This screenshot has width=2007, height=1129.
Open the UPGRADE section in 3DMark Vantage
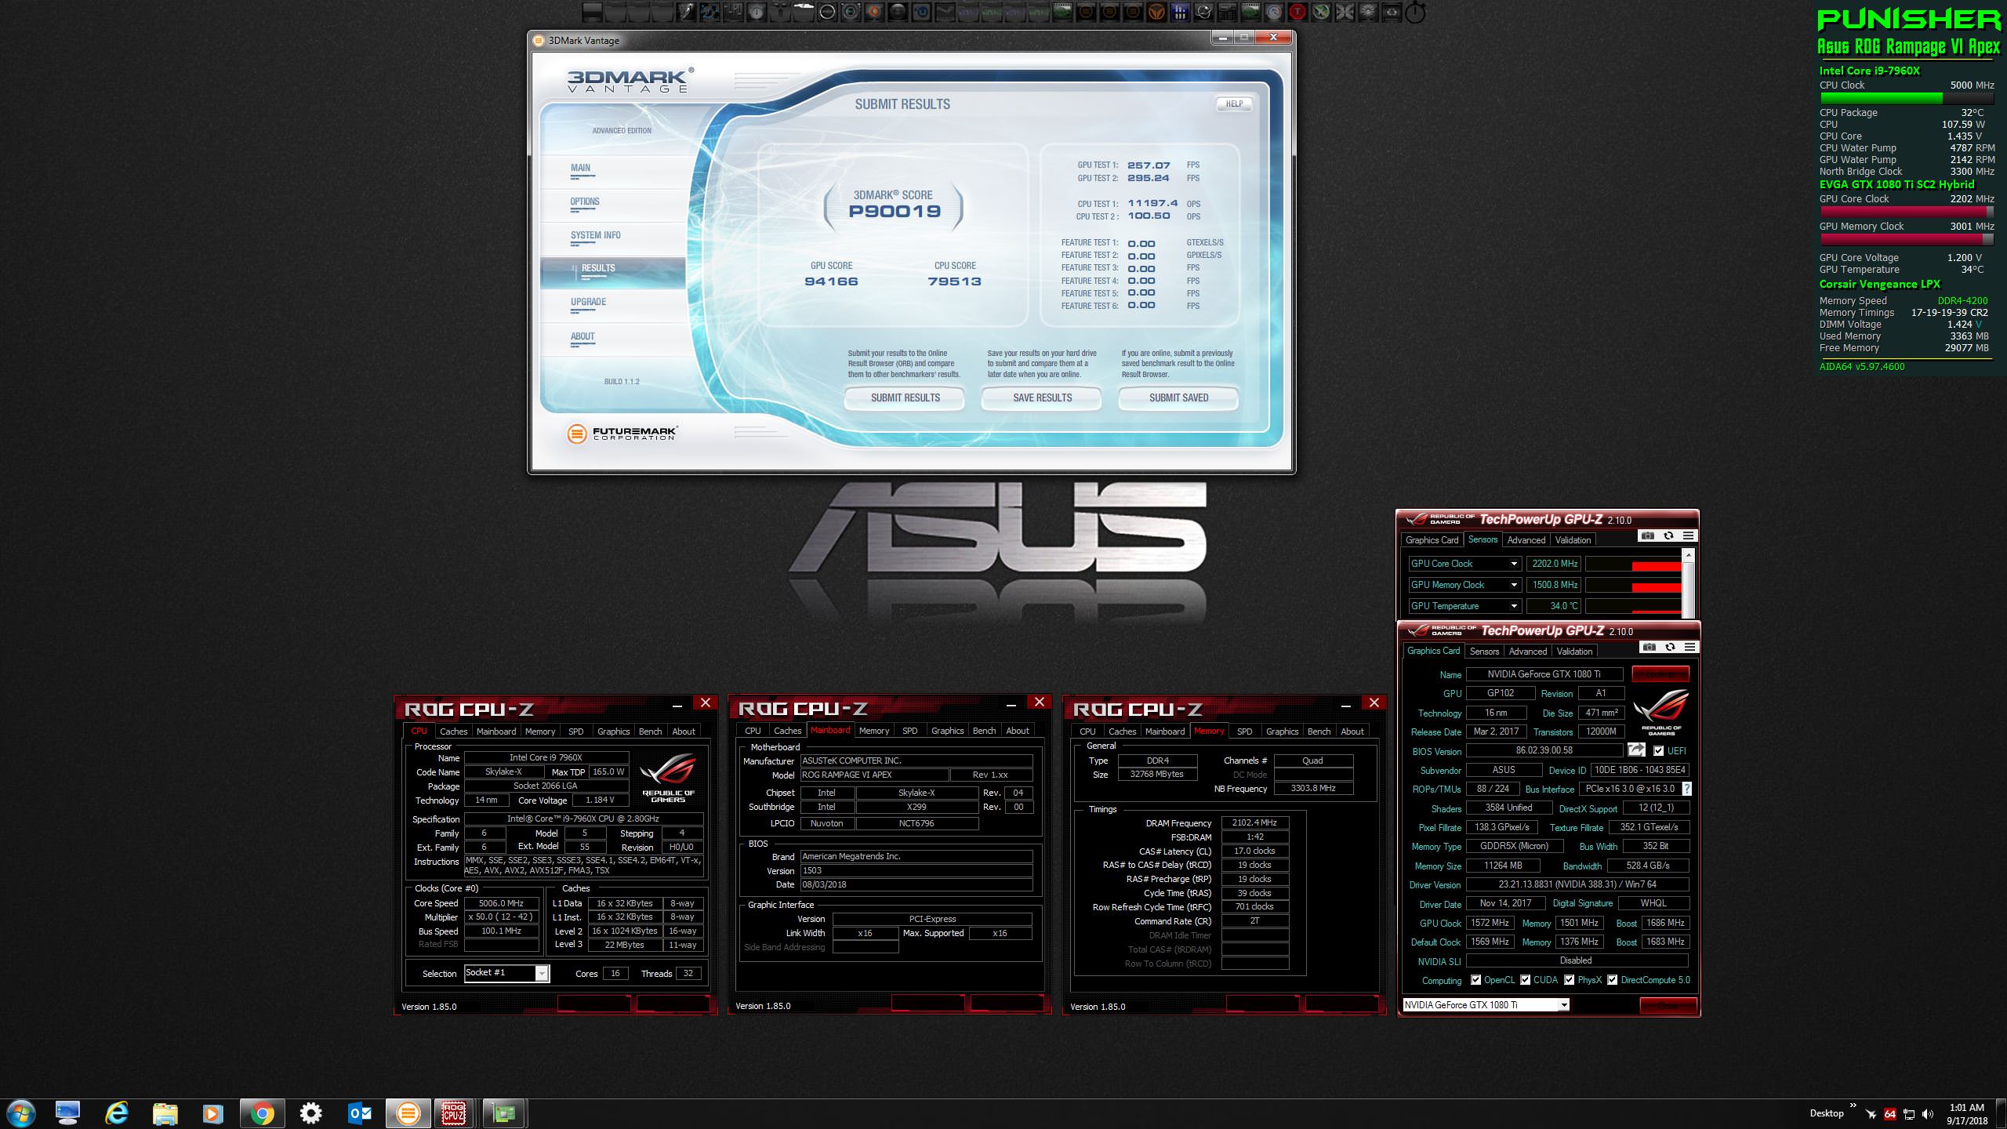point(588,302)
